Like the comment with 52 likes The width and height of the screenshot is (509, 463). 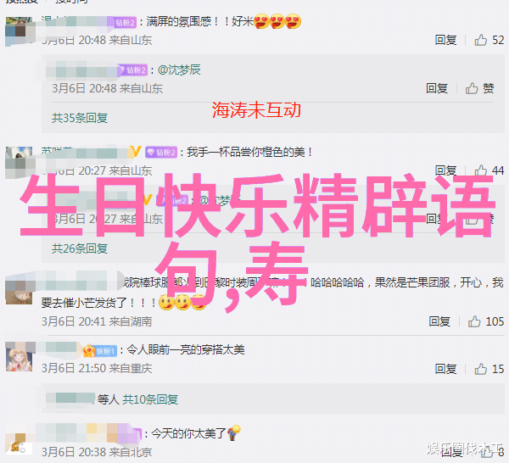tap(480, 40)
